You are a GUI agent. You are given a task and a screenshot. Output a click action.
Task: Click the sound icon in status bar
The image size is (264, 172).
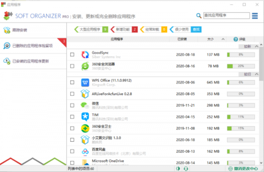pyautogui.click(x=178, y=168)
